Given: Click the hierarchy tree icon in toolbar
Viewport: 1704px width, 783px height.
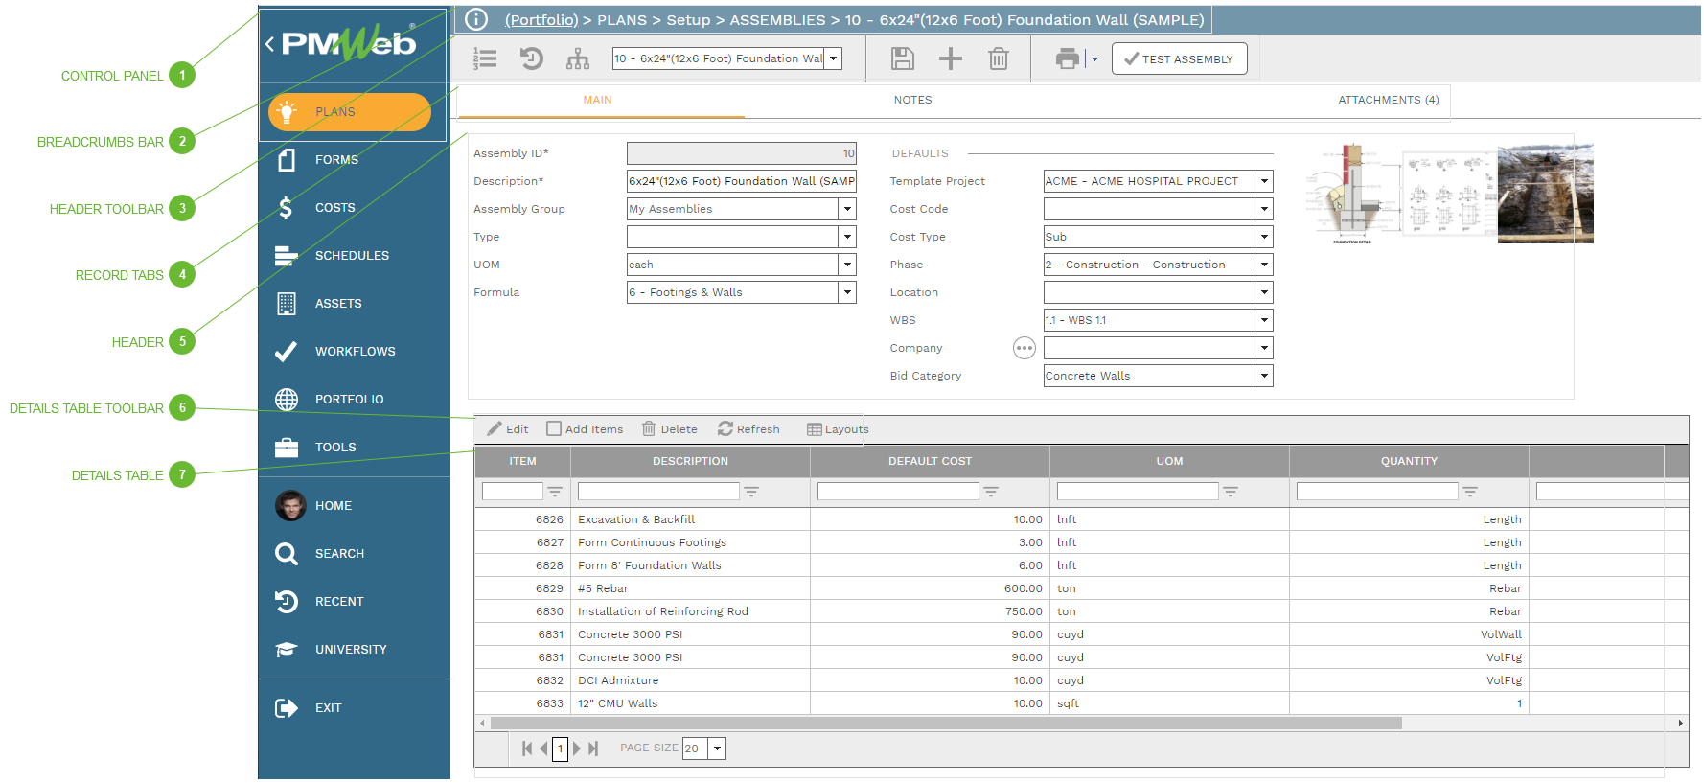Looking at the screenshot, I should [577, 58].
